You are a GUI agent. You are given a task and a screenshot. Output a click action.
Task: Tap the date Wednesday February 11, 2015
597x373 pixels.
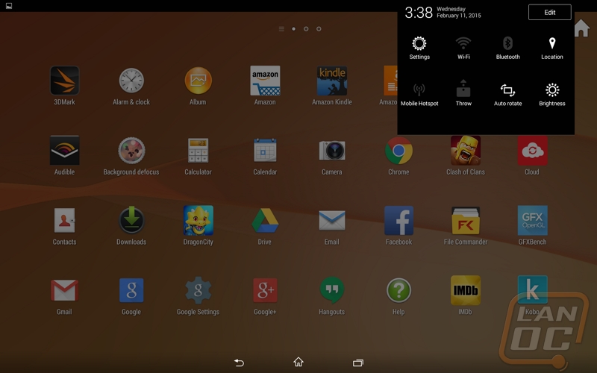[459, 12]
